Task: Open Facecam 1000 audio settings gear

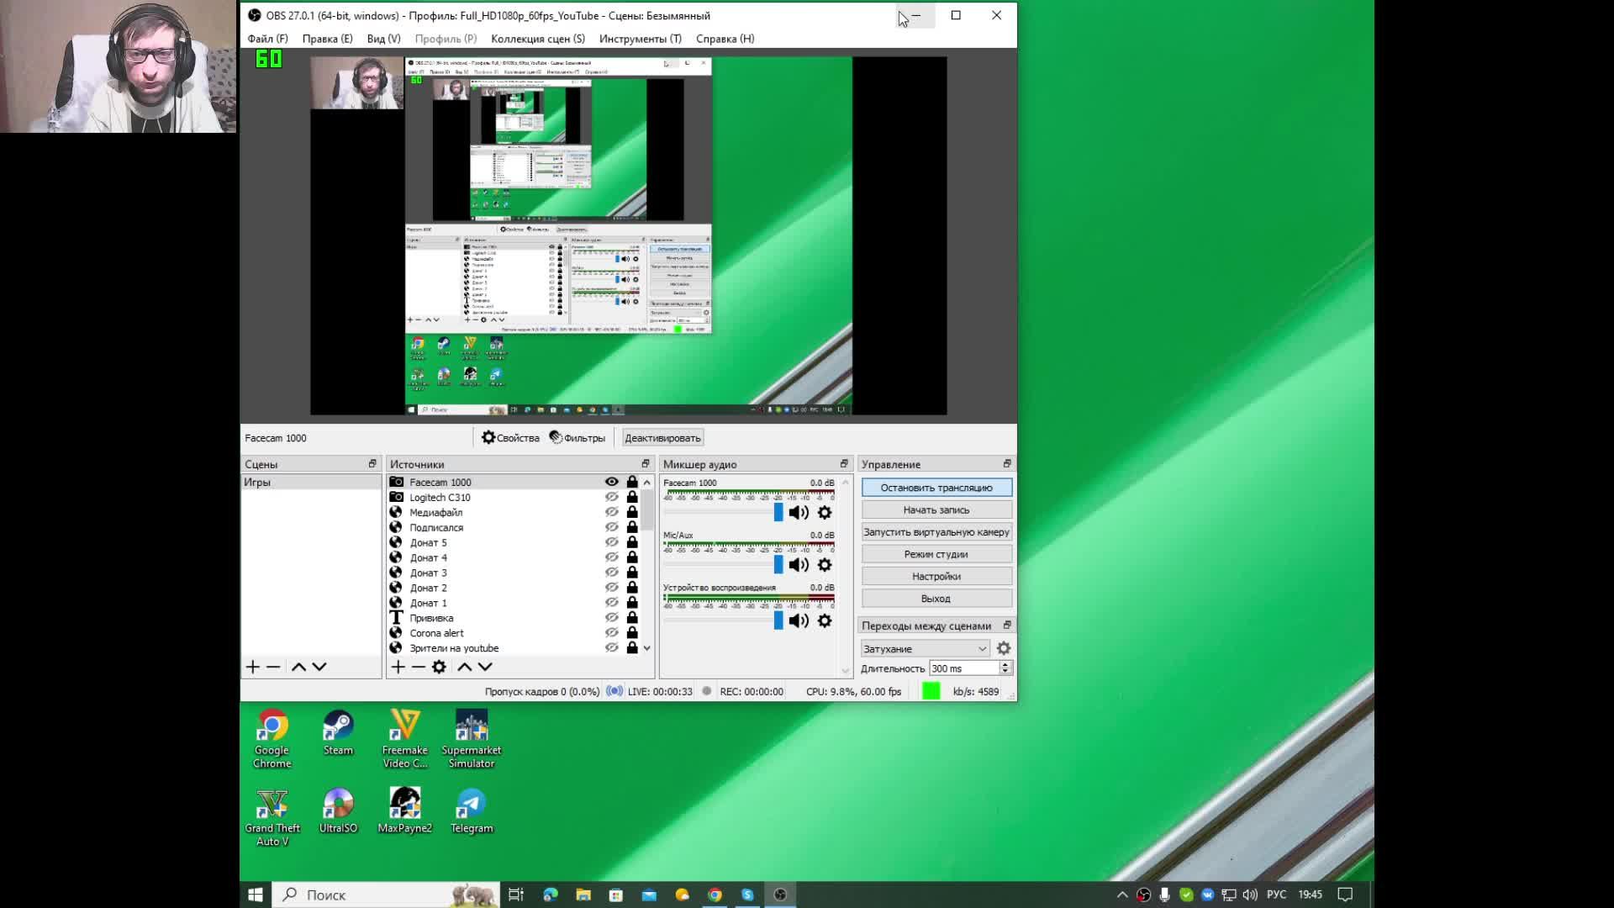Action: tap(825, 512)
